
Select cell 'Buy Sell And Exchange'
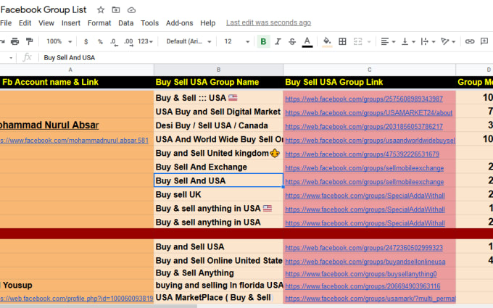tap(218, 167)
